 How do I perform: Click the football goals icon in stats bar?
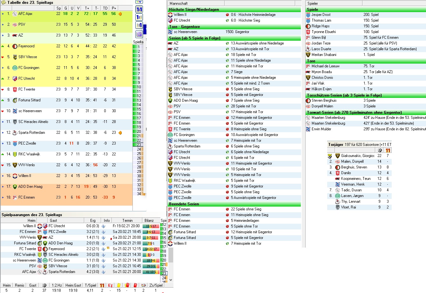point(44,285)
